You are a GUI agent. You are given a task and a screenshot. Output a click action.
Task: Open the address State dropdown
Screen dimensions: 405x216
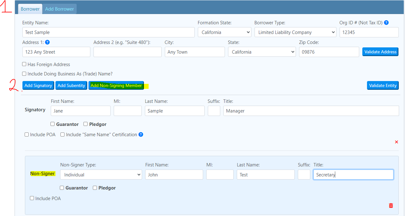(x=262, y=52)
